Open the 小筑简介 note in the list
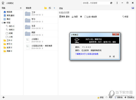 pos(41,40)
